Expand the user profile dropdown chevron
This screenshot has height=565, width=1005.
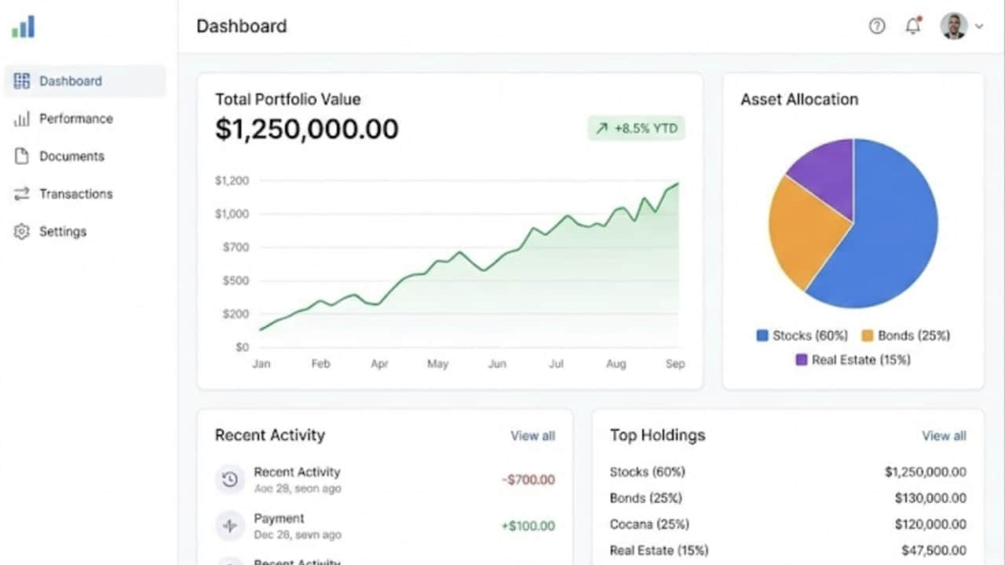[x=979, y=27]
